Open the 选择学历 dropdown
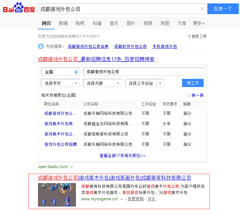Image resolution: width=240 pixels, height=210 pixels. coord(60,83)
